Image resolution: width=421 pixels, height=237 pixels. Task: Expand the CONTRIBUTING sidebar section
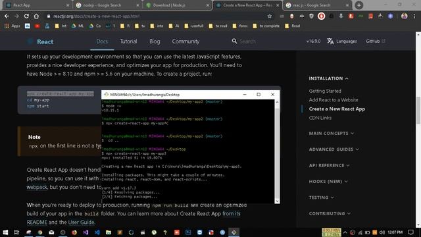pos(330,213)
